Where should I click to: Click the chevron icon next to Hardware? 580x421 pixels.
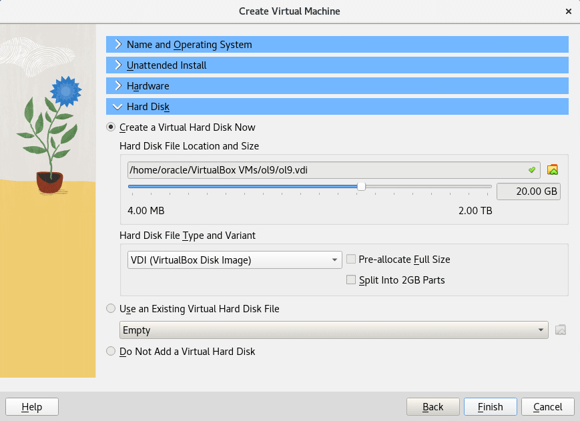click(118, 86)
